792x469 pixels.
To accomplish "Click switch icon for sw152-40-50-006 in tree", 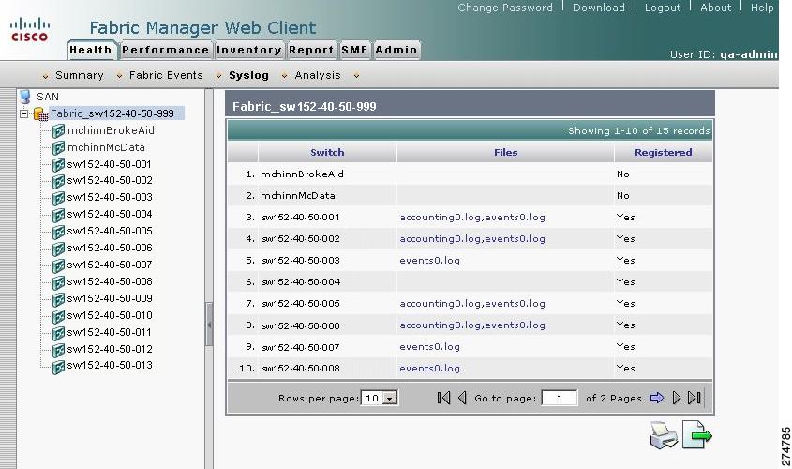I will [58, 249].
